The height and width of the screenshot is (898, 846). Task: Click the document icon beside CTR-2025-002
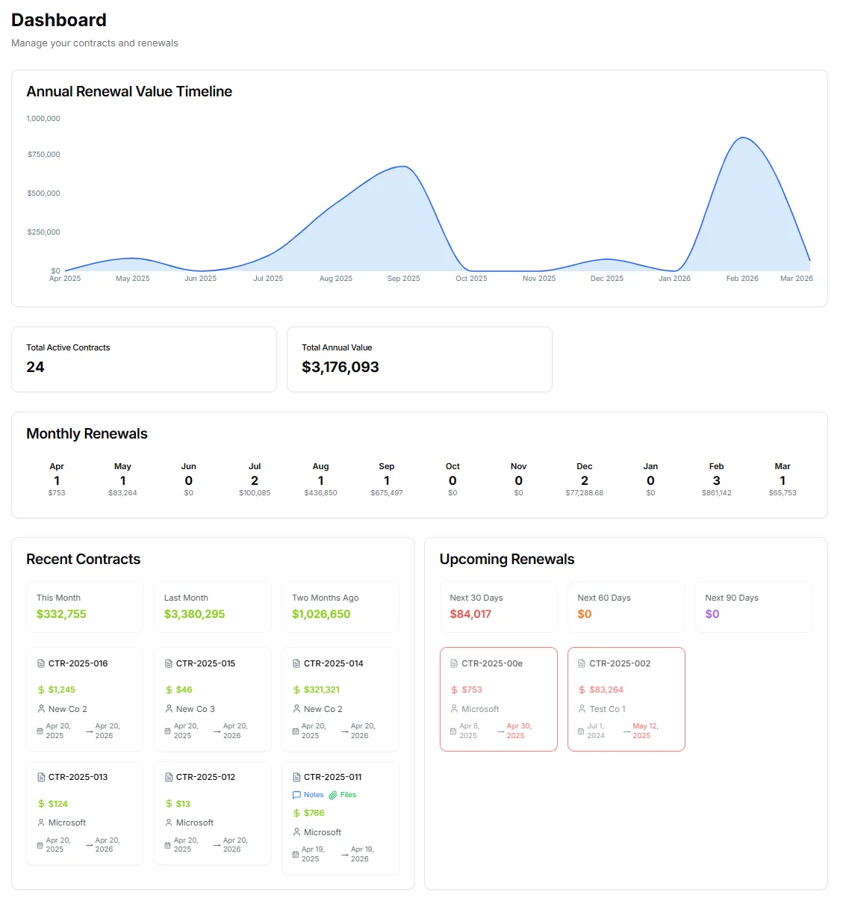[582, 663]
